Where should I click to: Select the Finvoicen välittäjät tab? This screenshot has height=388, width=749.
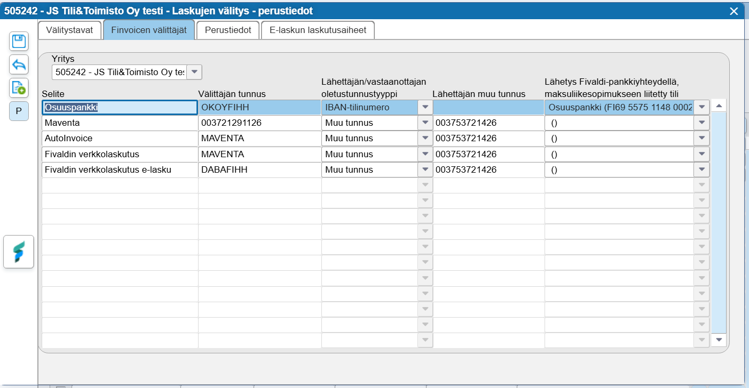149,30
